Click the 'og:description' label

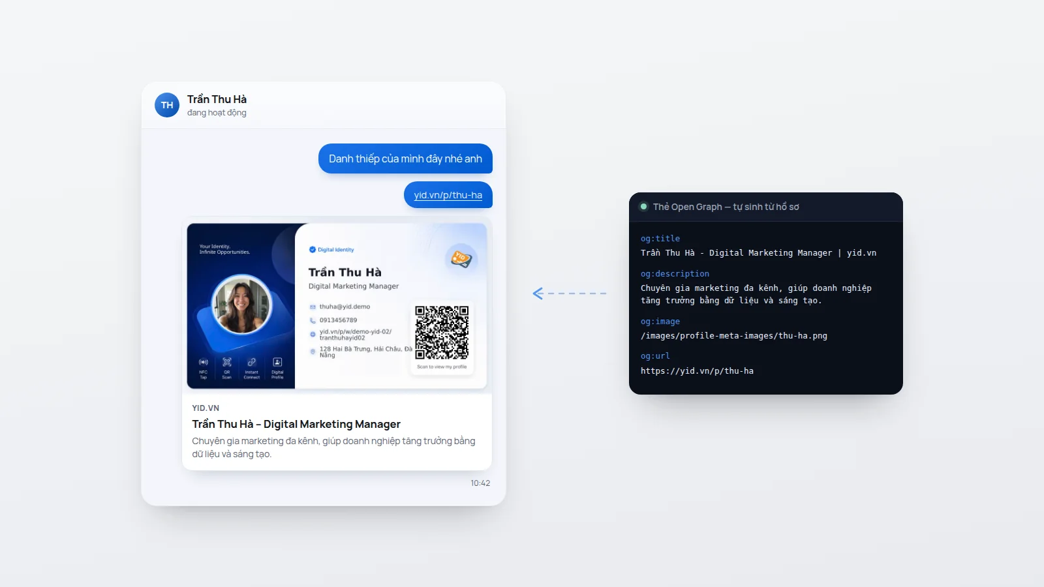675,274
